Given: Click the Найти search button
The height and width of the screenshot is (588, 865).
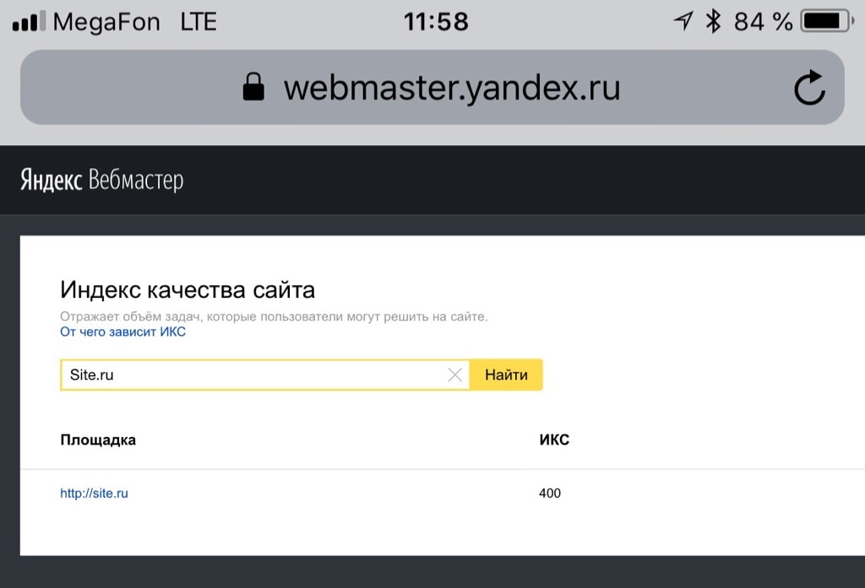Looking at the screenshot, I should click(506, 375).
